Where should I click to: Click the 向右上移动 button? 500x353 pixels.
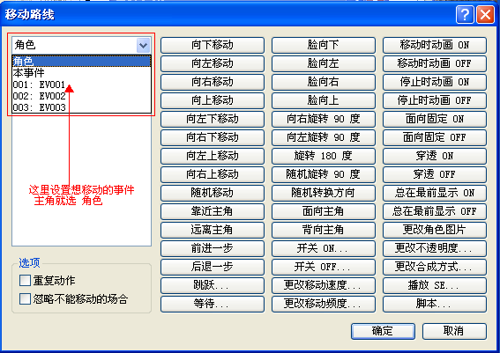[213, 174]
